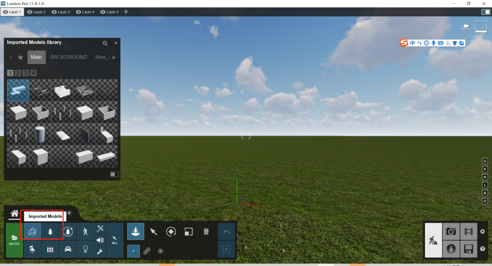Switch to Photo mode camera button

pos(451,231)
